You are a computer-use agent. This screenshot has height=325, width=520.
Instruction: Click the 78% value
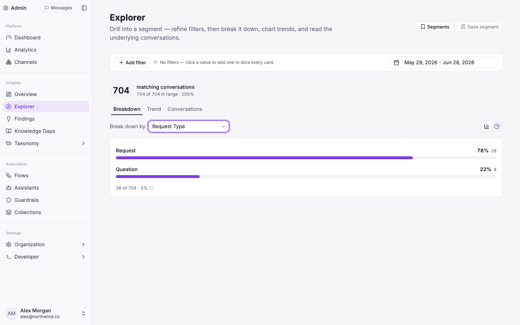point(483,151)
